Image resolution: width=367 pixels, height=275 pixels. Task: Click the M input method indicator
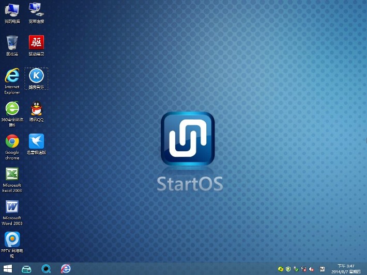click(322, 269)
